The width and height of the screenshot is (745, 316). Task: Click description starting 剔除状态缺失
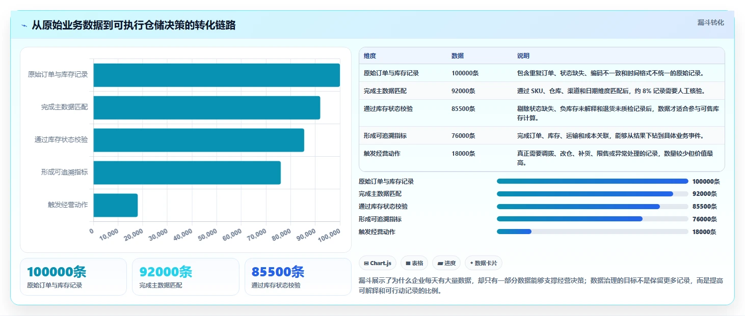coord(618,113)
